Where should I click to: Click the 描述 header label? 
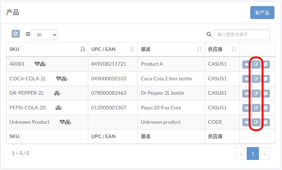(146, 49)
